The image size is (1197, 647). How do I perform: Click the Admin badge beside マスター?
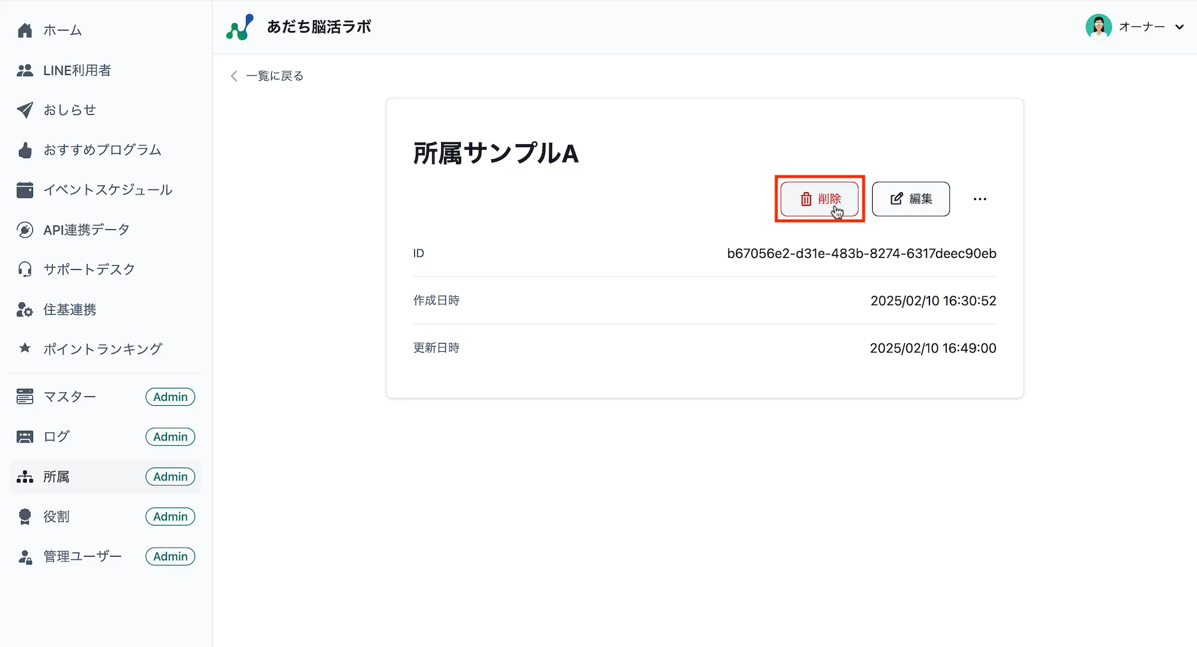[x=171, y=397]
